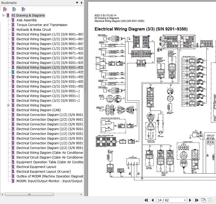Jump to the last page

tap(196, 200)
